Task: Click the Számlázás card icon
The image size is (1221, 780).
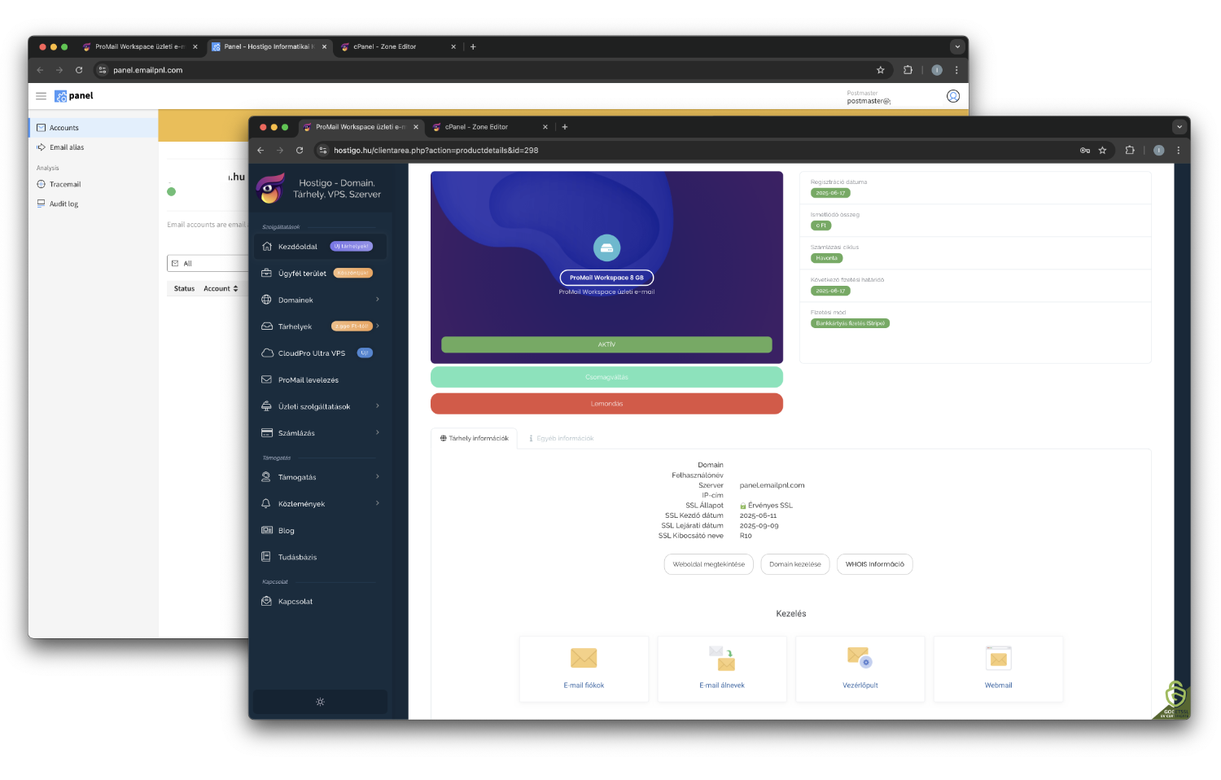Action: pyautogui.click(x=266, y=433)
